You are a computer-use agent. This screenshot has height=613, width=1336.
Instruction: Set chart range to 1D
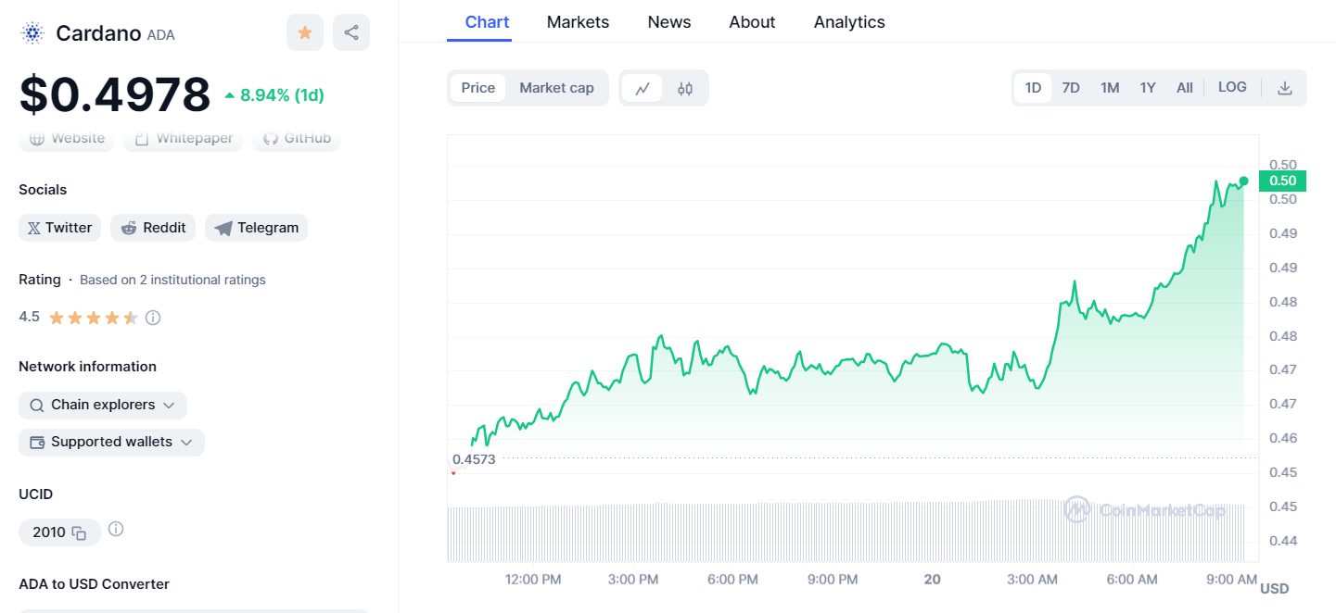coord(1033,88)
